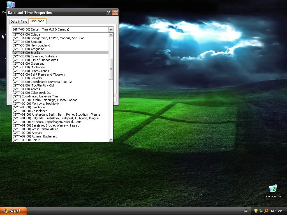Close the Date and Time Properties dialog
The width and height of the screenshot is (287, 215).
tap(115, 12)
